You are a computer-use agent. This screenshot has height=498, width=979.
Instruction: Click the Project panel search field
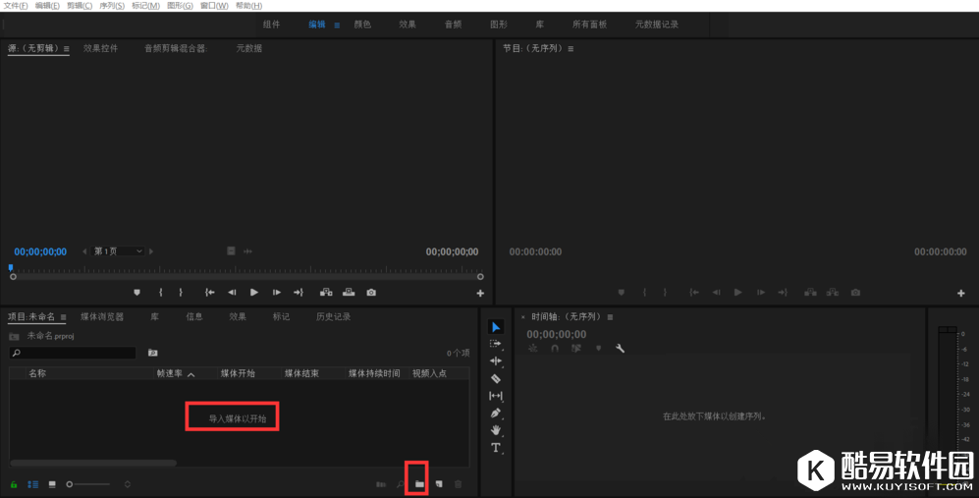point(74,353)
